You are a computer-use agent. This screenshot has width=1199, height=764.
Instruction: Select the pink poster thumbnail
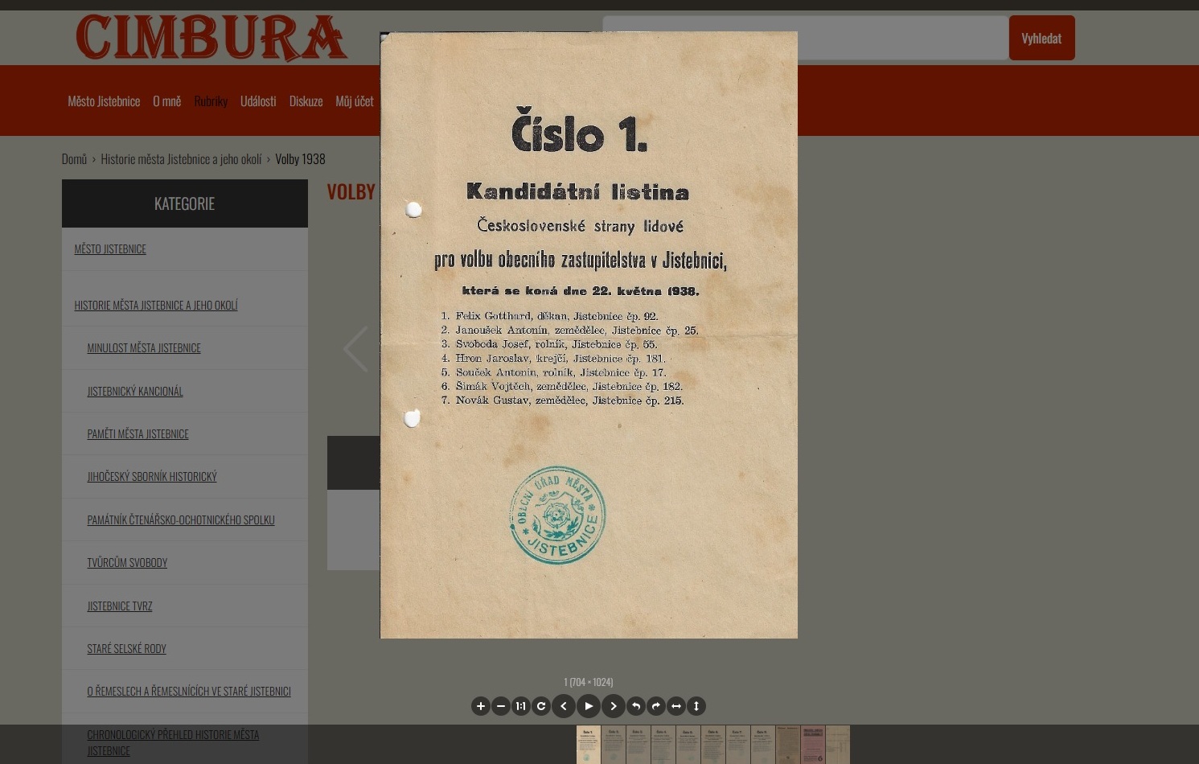(813, 745)
